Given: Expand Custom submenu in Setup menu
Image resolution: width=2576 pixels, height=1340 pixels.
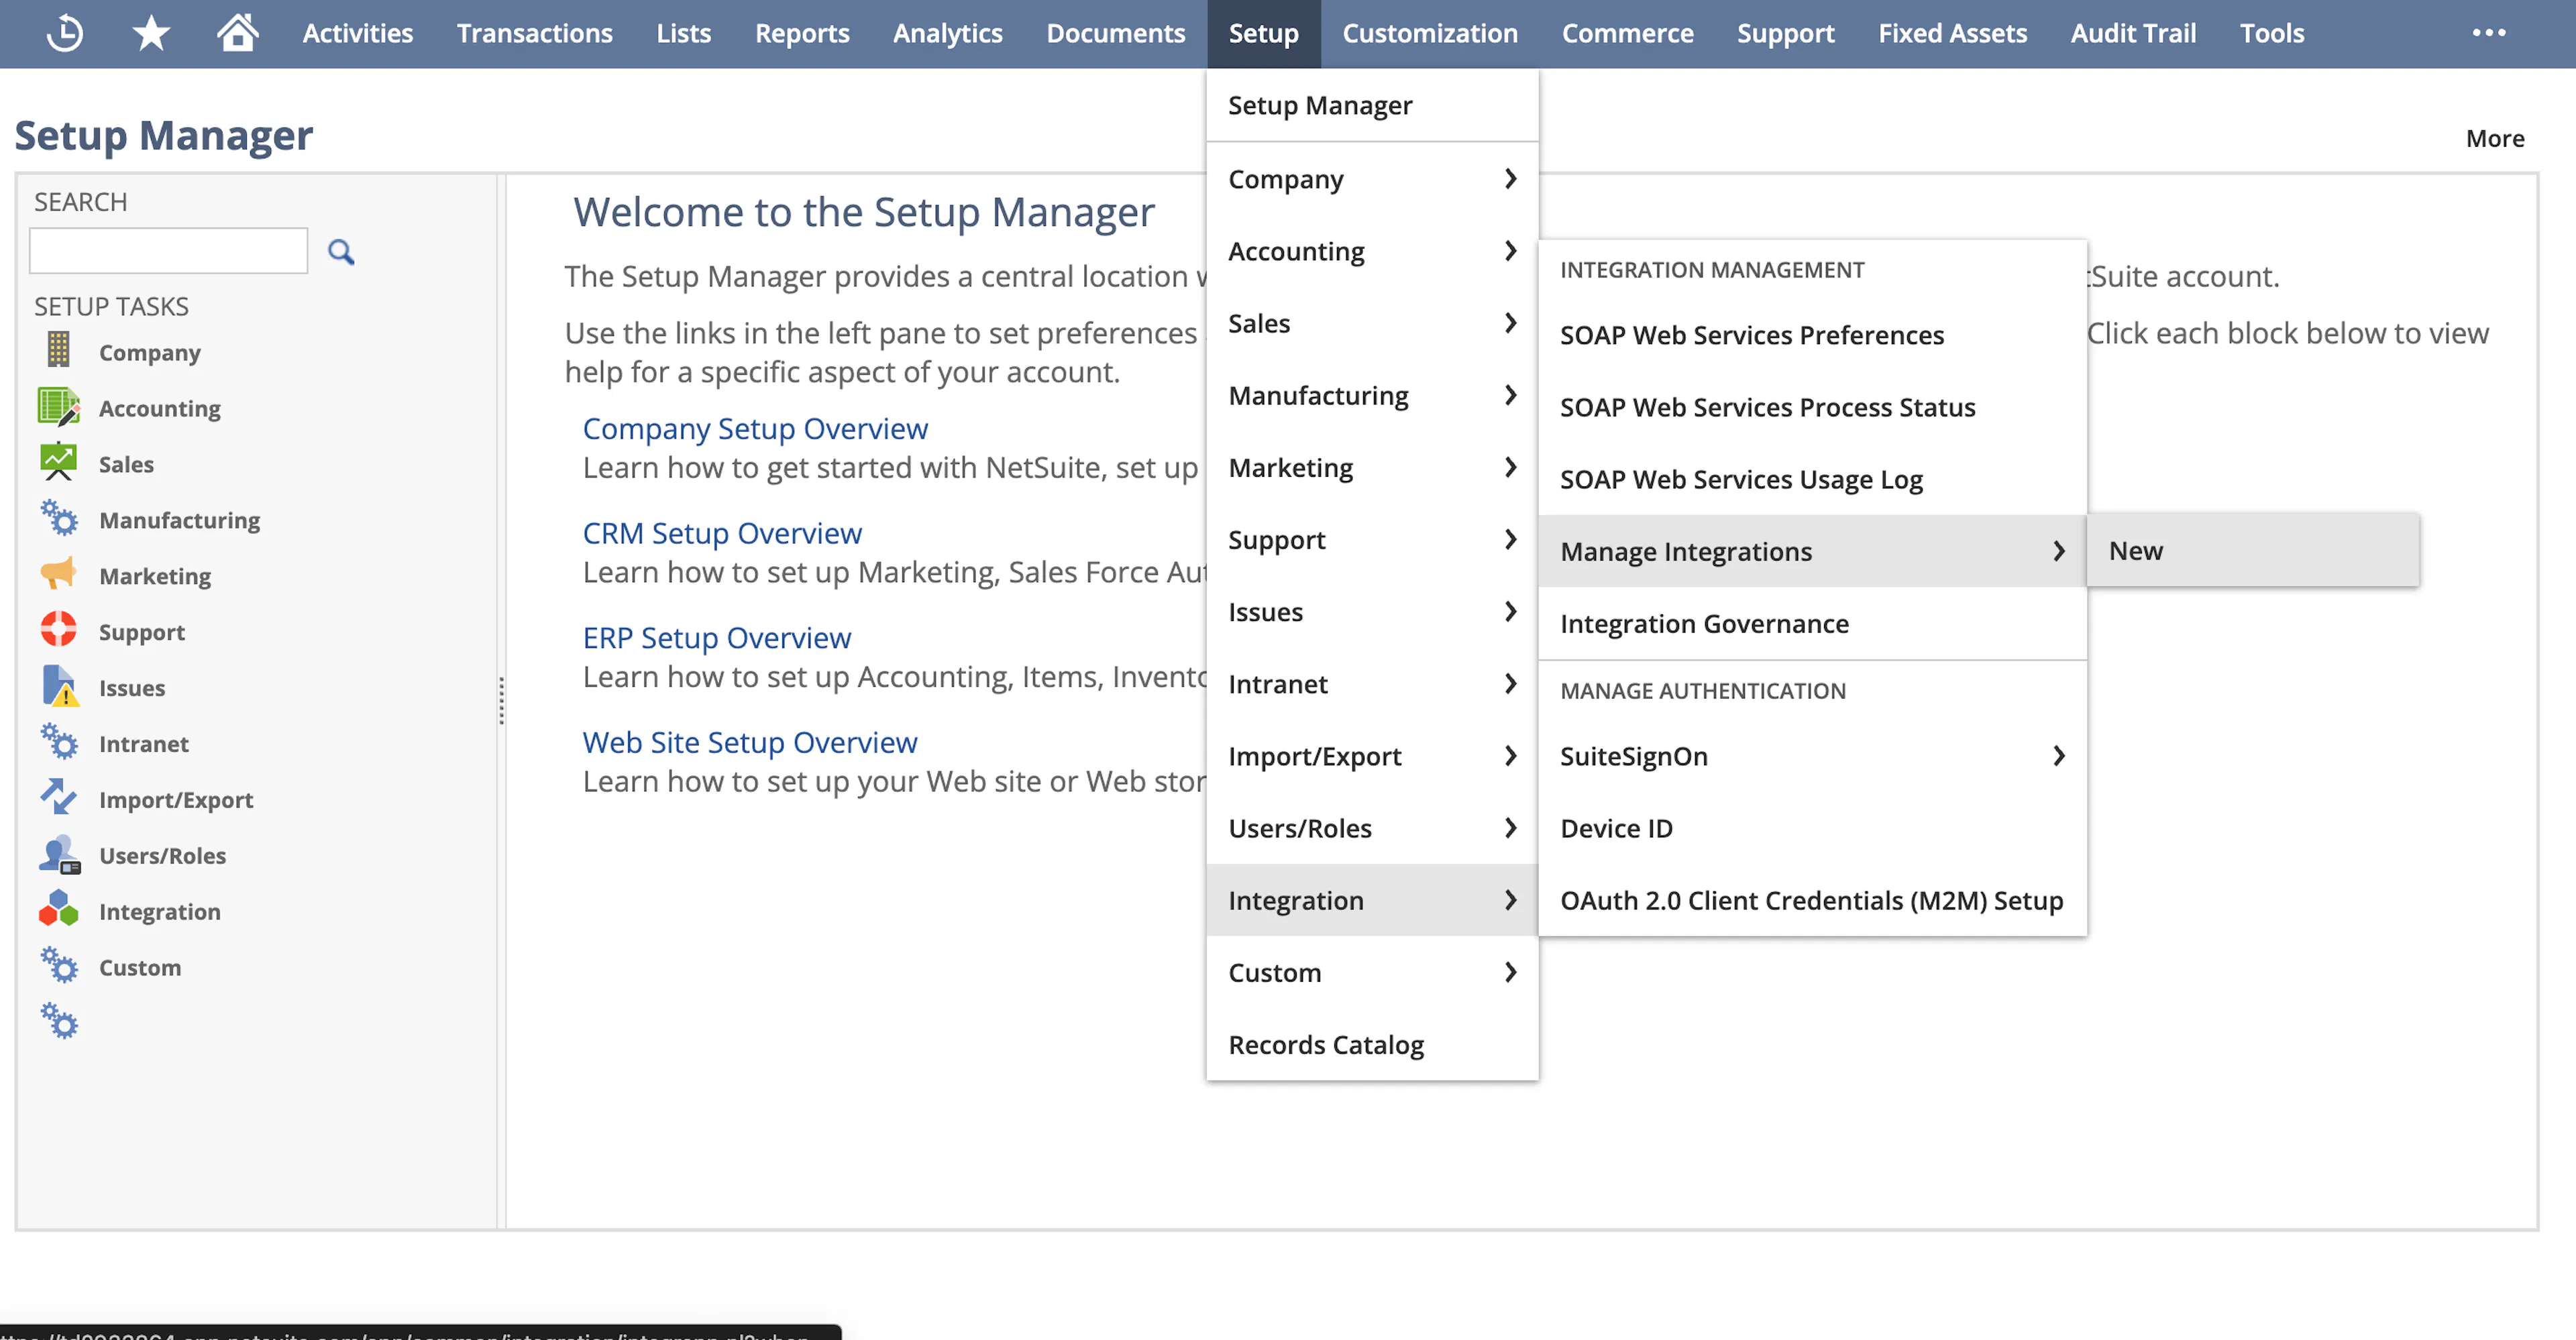Looking at the screenshot, I should tap(1372, 972).
